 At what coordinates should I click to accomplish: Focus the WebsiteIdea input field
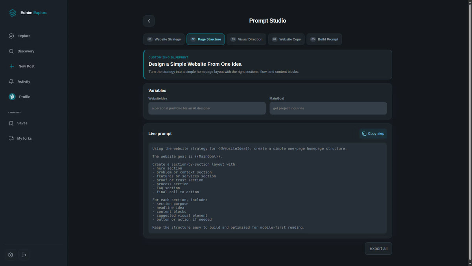coord(207,108)
